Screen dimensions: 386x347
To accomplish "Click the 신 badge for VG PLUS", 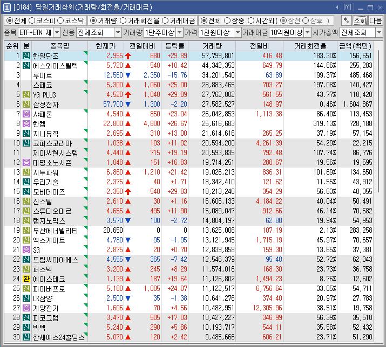I will pyautogui.click(x=26, y=95).
